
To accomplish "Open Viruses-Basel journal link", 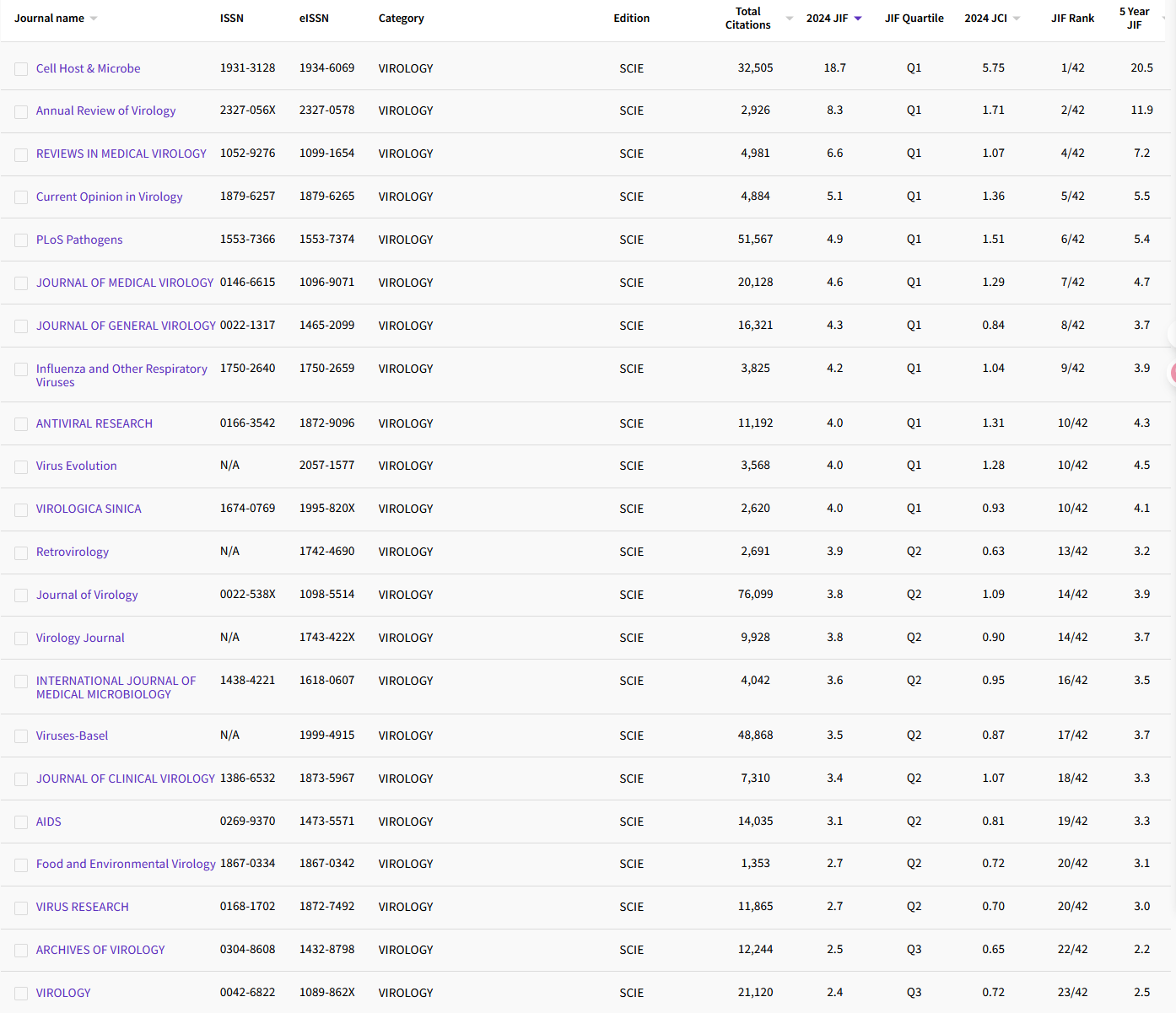I will [72, 736].
